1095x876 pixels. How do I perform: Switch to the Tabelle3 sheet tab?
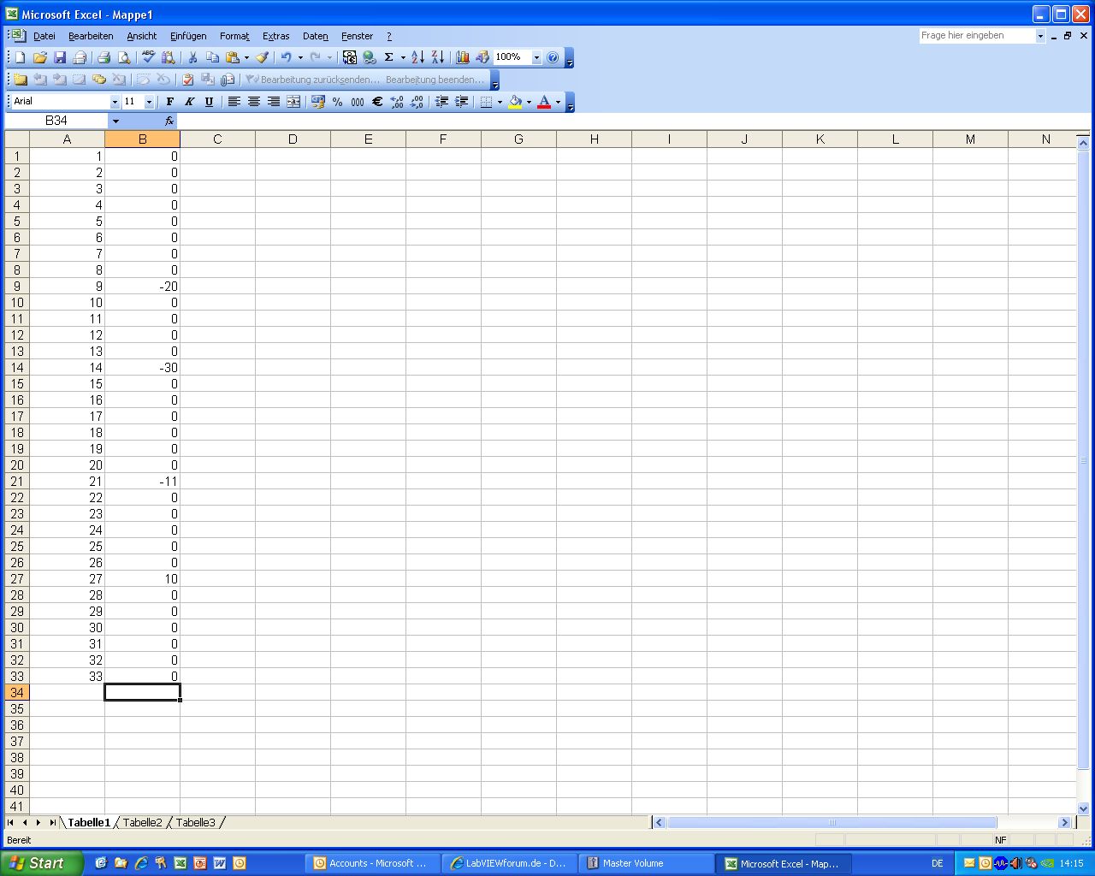196,823
